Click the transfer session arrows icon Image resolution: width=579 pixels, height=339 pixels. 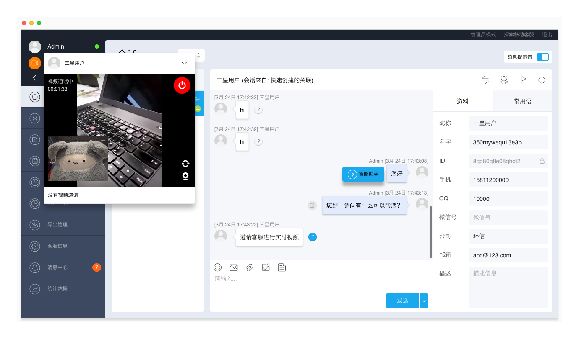click(485, 80)
